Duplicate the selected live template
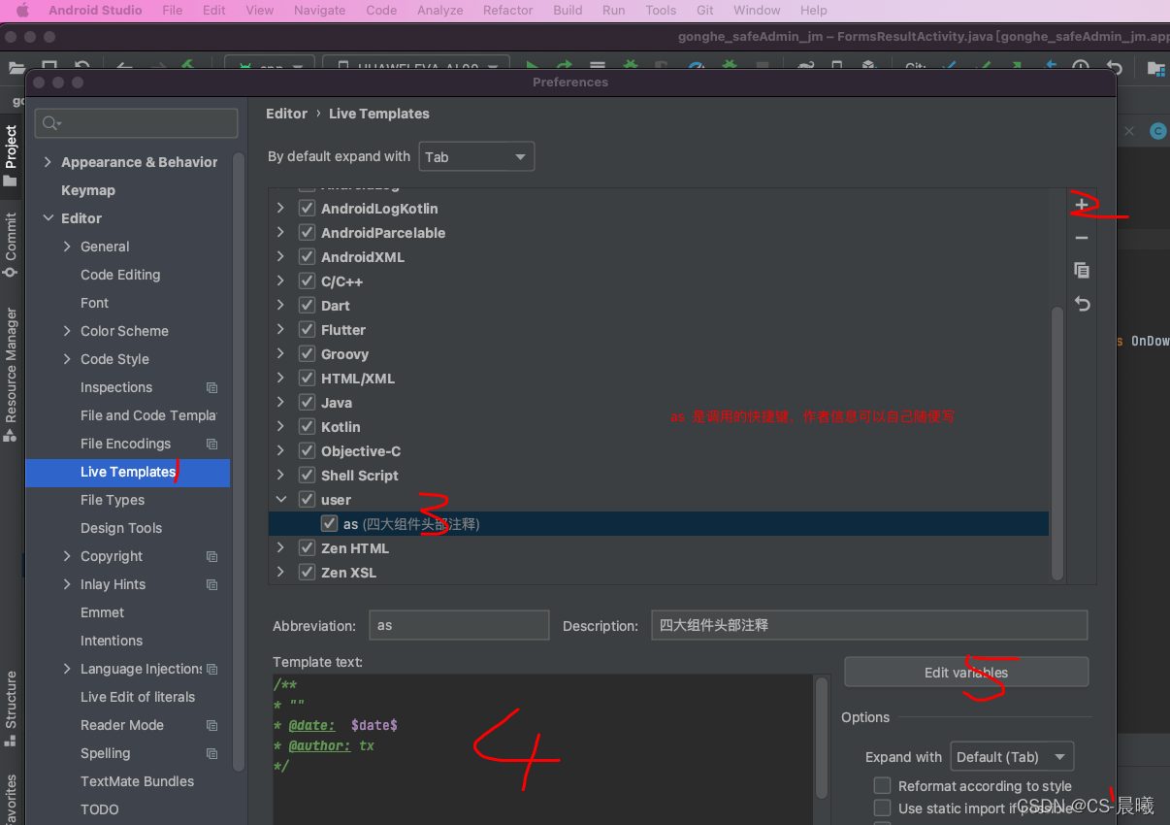Screen dimensions: 1170x825 [1082, 271]
